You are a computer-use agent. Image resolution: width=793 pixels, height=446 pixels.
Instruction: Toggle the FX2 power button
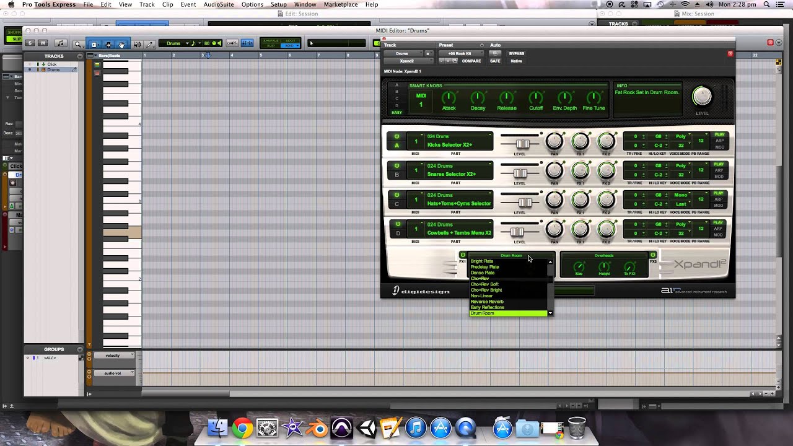(x=653, y=255)
